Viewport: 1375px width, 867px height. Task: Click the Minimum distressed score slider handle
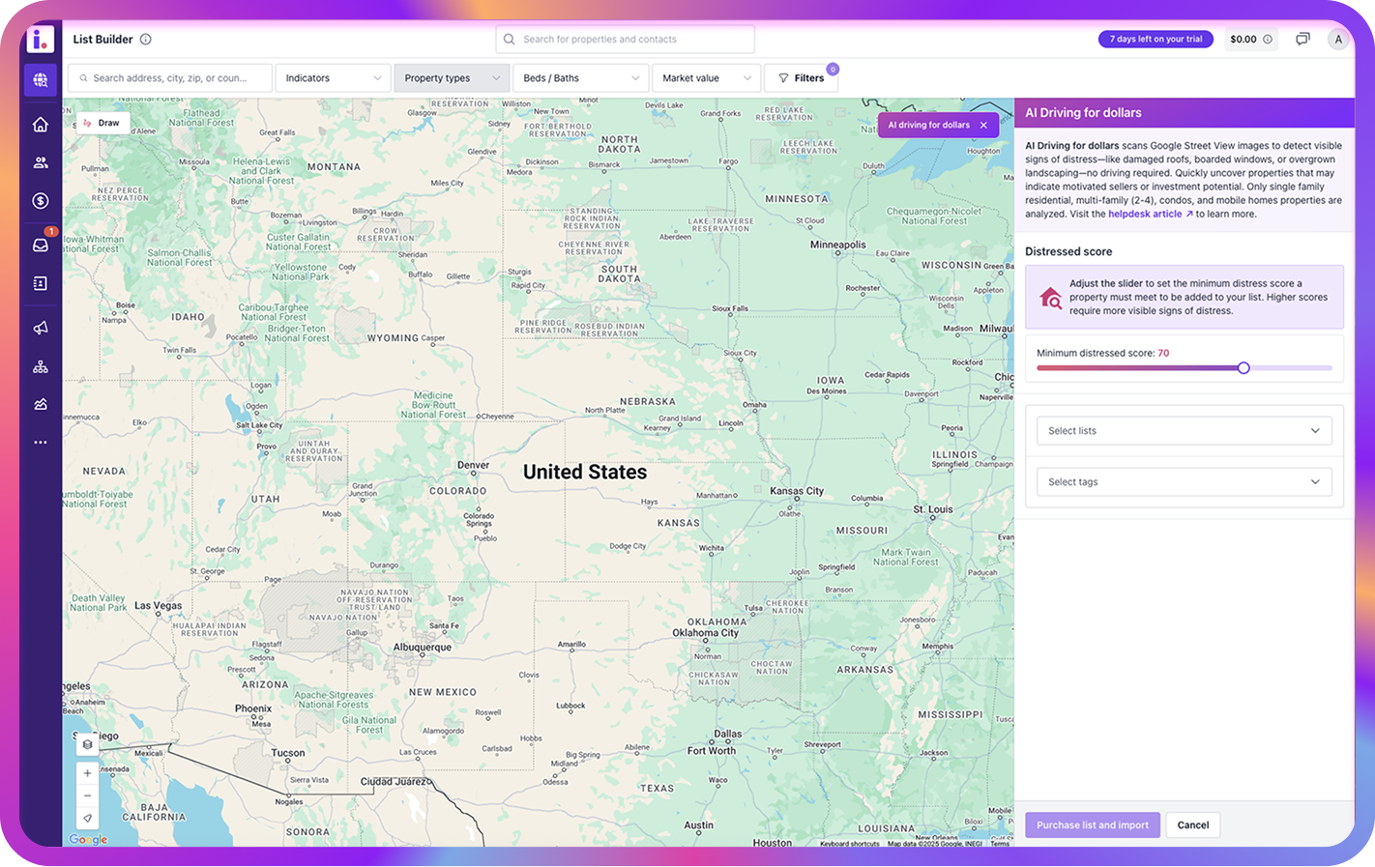tap(1243, 368)
